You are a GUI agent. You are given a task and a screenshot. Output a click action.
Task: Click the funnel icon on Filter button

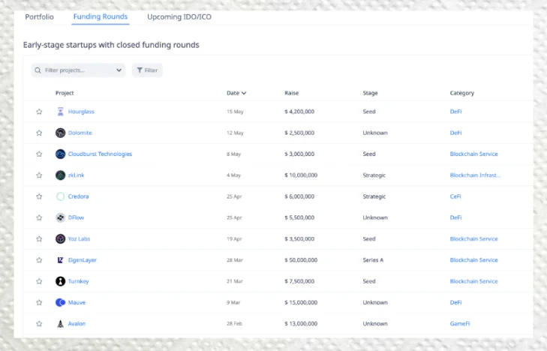click(x=140, y=70)
